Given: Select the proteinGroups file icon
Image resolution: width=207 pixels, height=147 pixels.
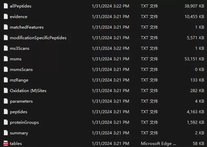Looking at the screenshot, I should tap(5, 122).
